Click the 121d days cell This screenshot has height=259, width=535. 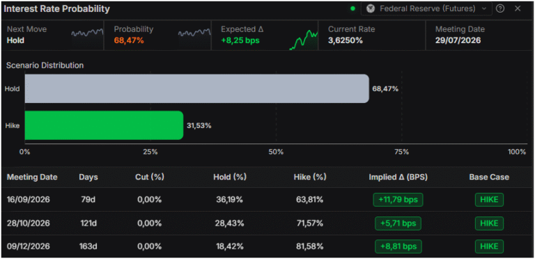click(x=88, y=223)
